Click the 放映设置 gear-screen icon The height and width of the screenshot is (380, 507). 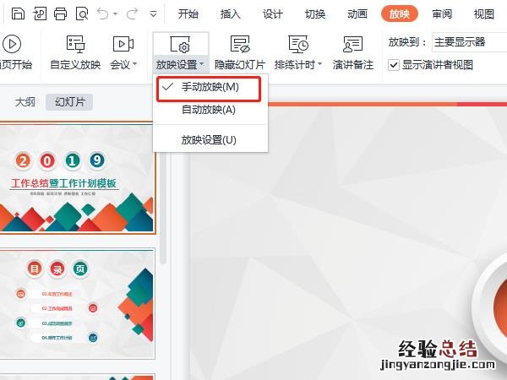(x=180, y=44)
